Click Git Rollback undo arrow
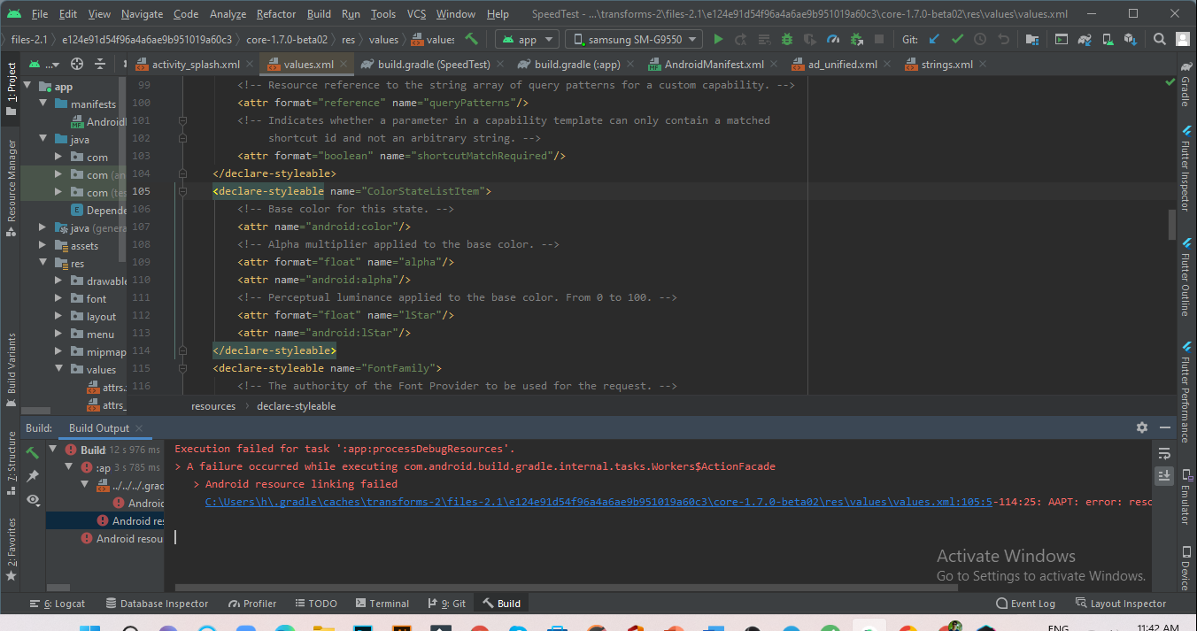Viewport: 1197px width, 631px height. click(1002, 39)
